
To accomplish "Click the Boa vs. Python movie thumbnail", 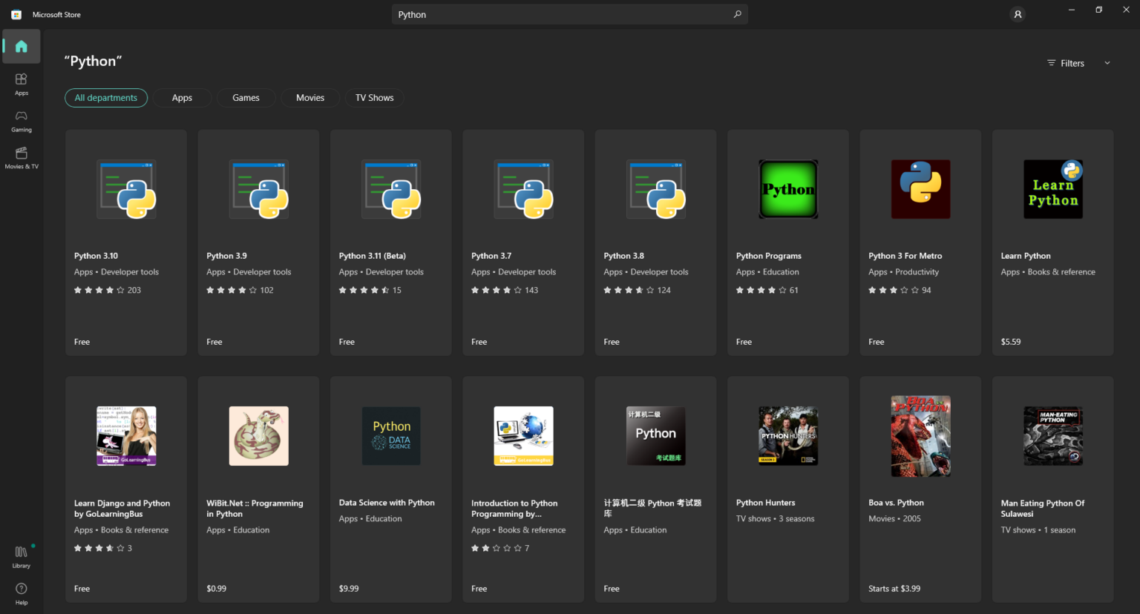I will click(x=920, y=436).
